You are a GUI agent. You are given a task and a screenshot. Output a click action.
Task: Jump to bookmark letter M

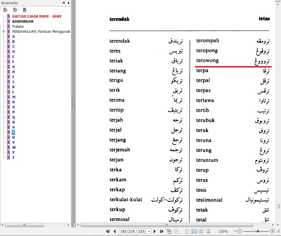[14, 97]
